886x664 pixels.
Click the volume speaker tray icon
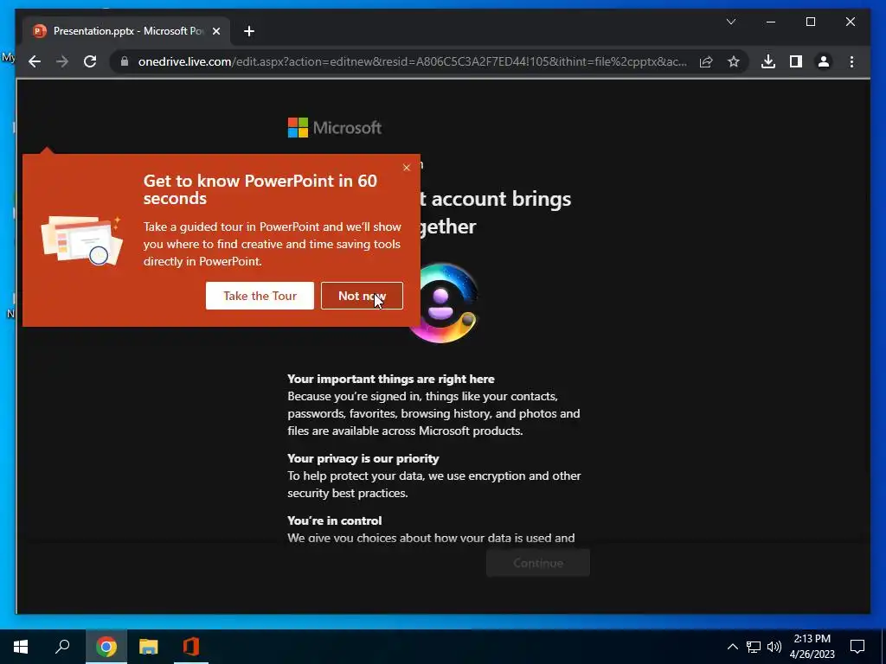coord(774,647)
